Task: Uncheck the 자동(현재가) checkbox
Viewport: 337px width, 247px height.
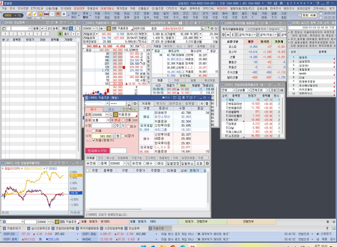Action: (x=94, y=140)
